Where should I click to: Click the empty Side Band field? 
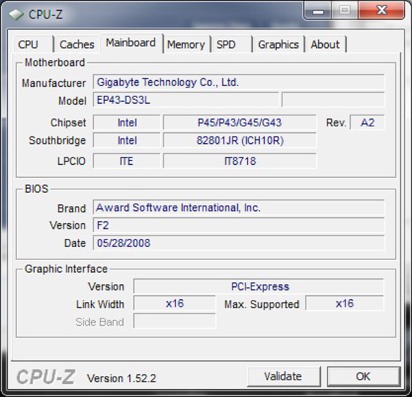point(174,321)
